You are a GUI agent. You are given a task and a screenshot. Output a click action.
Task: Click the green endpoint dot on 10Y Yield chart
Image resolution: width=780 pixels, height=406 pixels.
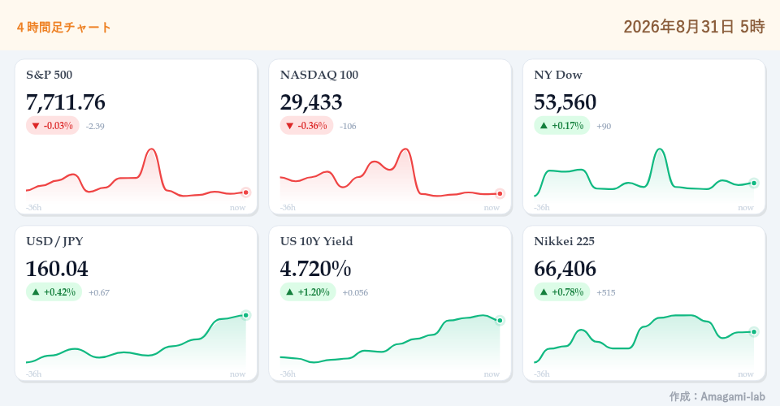[500, 321]
